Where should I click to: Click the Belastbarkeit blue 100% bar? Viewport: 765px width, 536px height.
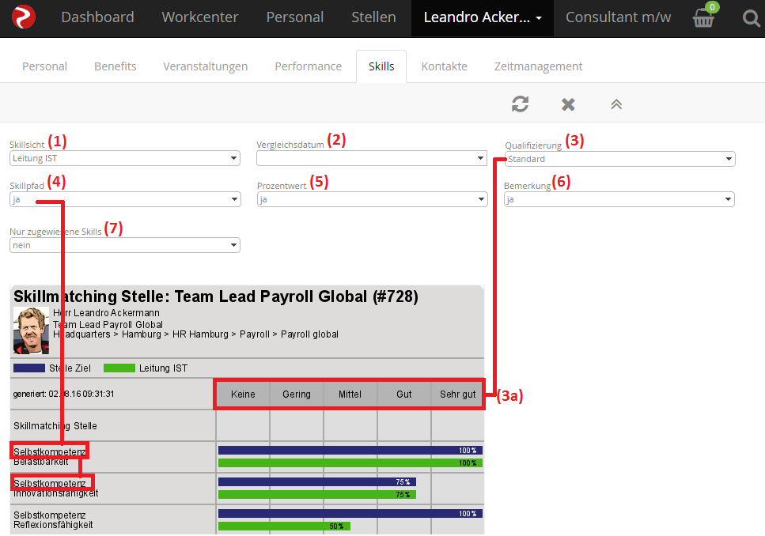coord(350,450)
